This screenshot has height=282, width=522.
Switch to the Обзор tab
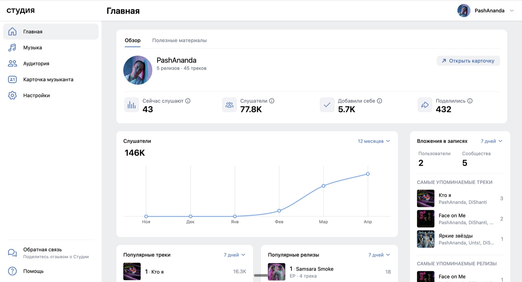click(132, 40)
